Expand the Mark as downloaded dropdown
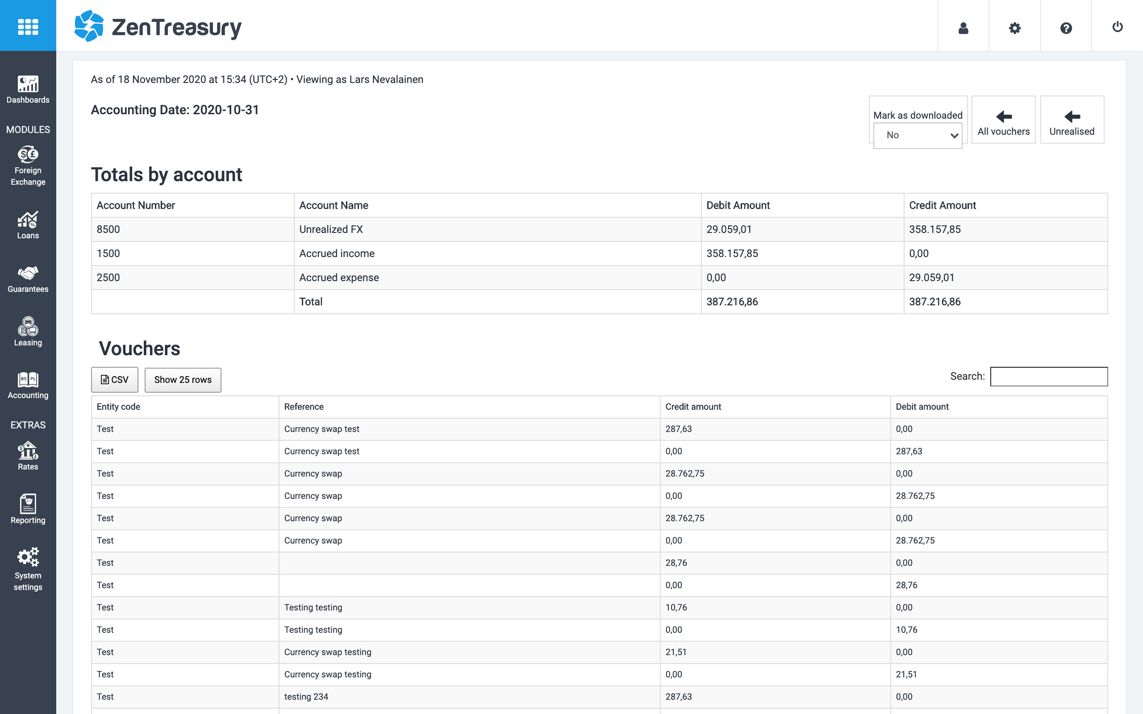The width and height of the screenshot is (1143, 714). tap(917, 136)
